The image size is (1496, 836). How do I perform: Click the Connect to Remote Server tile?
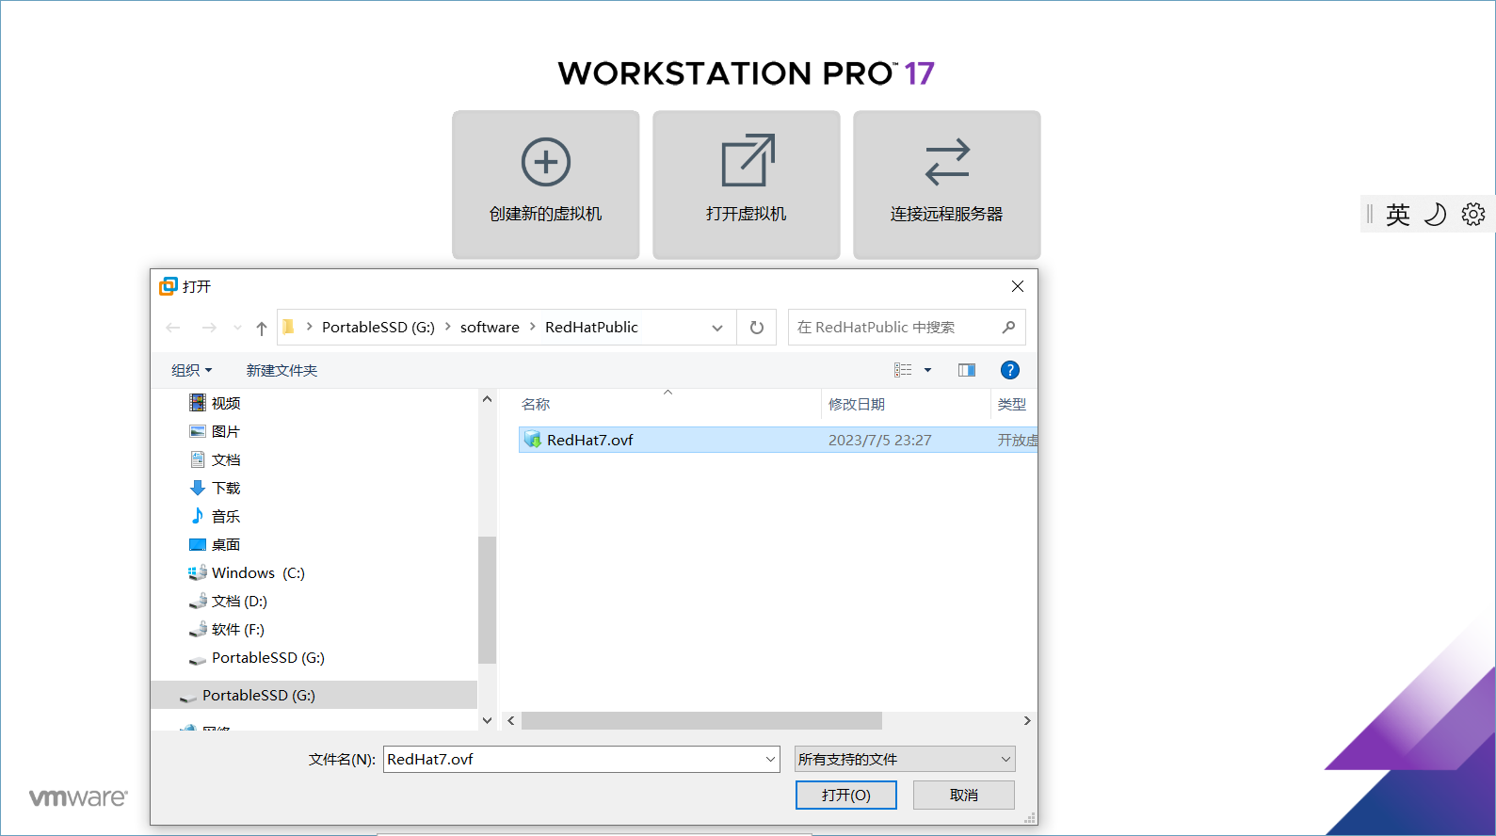(x=947, y=185)
